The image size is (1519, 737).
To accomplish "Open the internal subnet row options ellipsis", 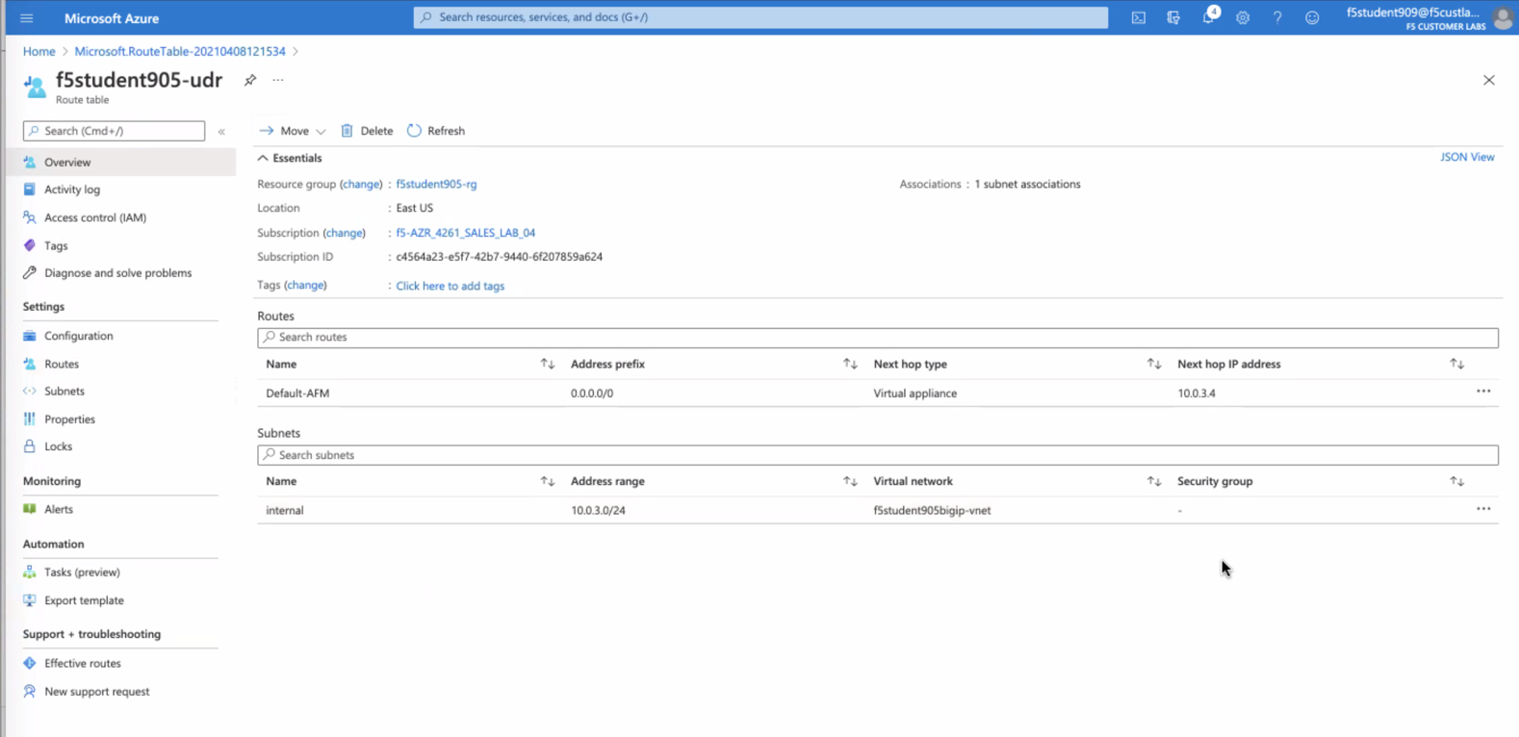I will tap(1483, 509).
